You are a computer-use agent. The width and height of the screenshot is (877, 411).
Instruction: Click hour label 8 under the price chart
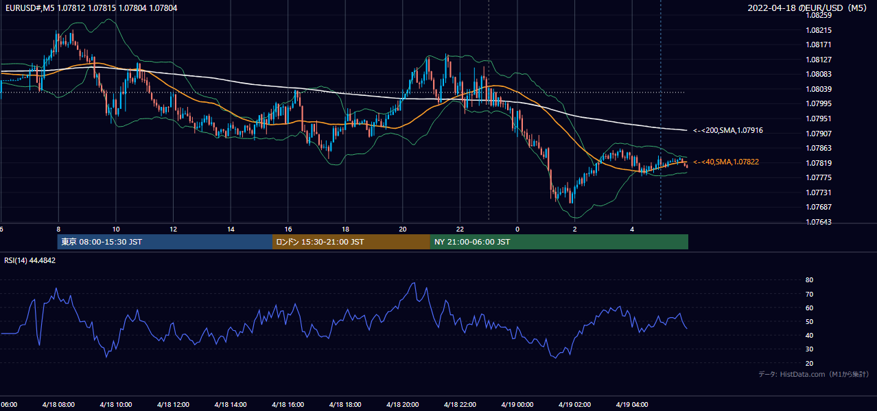pos(58,229)
